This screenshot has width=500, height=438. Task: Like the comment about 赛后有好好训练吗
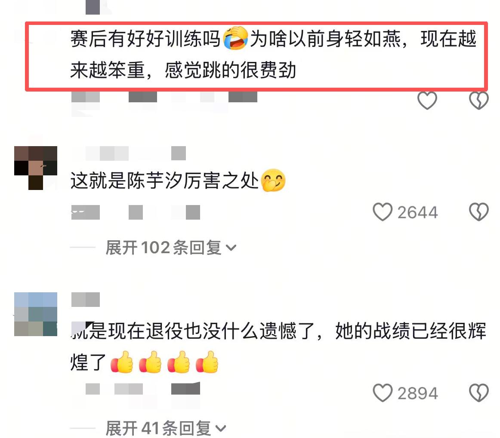pos(427,100)
